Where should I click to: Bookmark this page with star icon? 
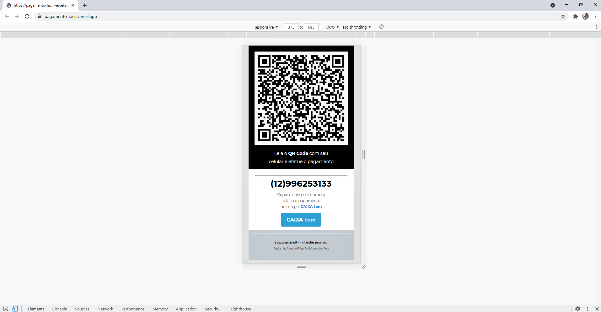[563, 16]
